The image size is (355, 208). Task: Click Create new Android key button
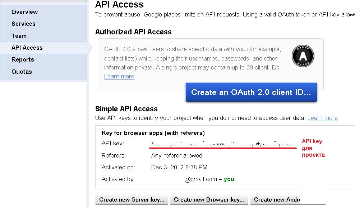(x=282, y=199)
